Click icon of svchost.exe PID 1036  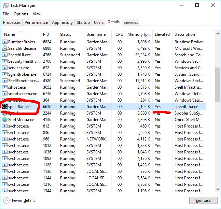5,152
